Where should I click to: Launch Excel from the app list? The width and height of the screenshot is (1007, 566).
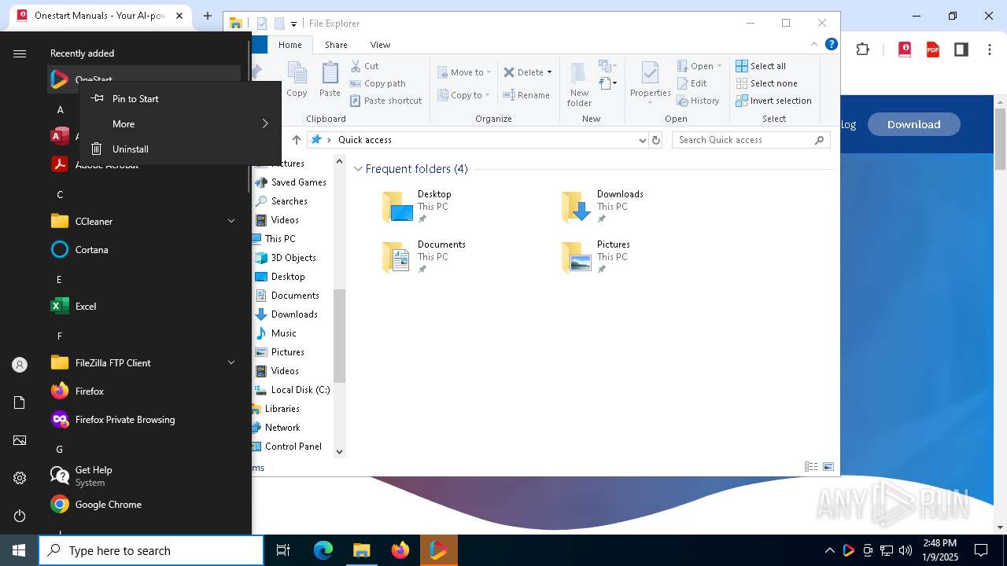pos(144,306)
